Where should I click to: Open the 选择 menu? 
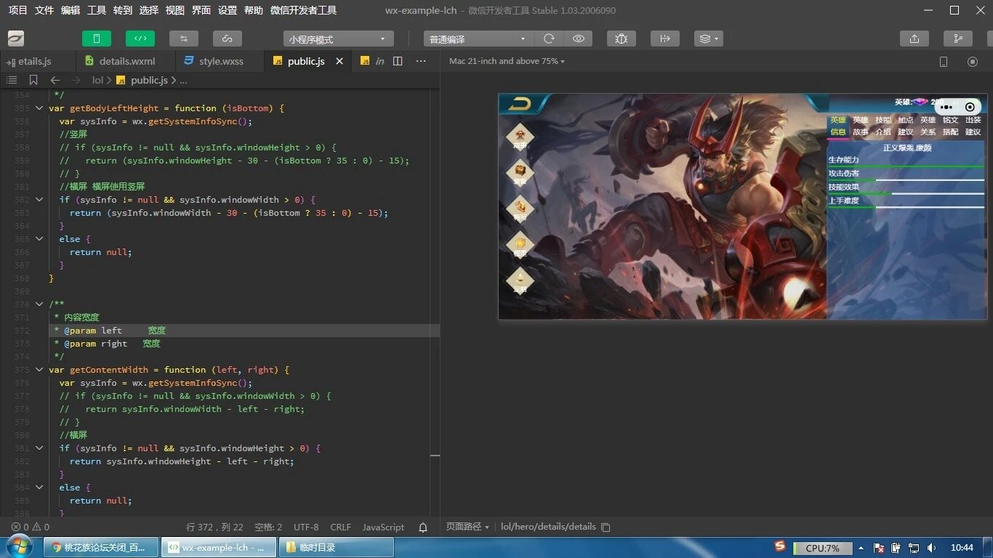(149, 10)
